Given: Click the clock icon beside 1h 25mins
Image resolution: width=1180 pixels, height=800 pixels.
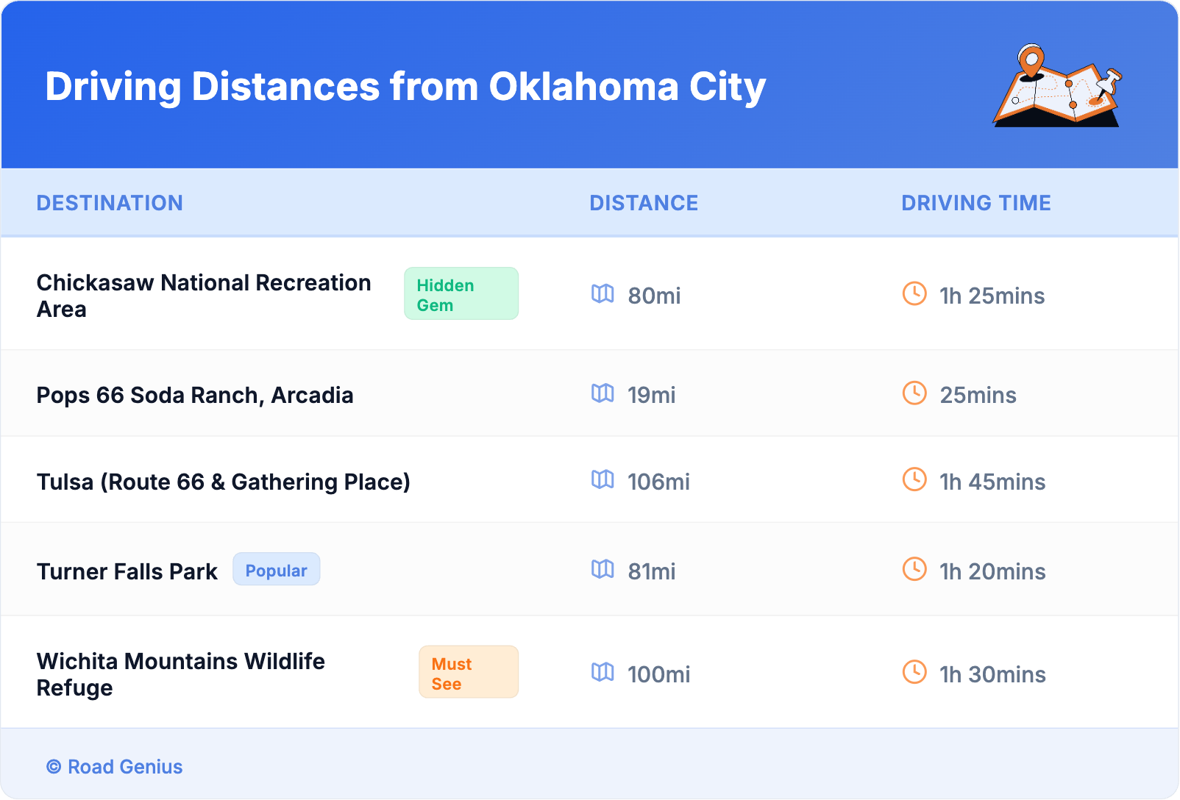Looking at the screenshot, I should (914, 294).
